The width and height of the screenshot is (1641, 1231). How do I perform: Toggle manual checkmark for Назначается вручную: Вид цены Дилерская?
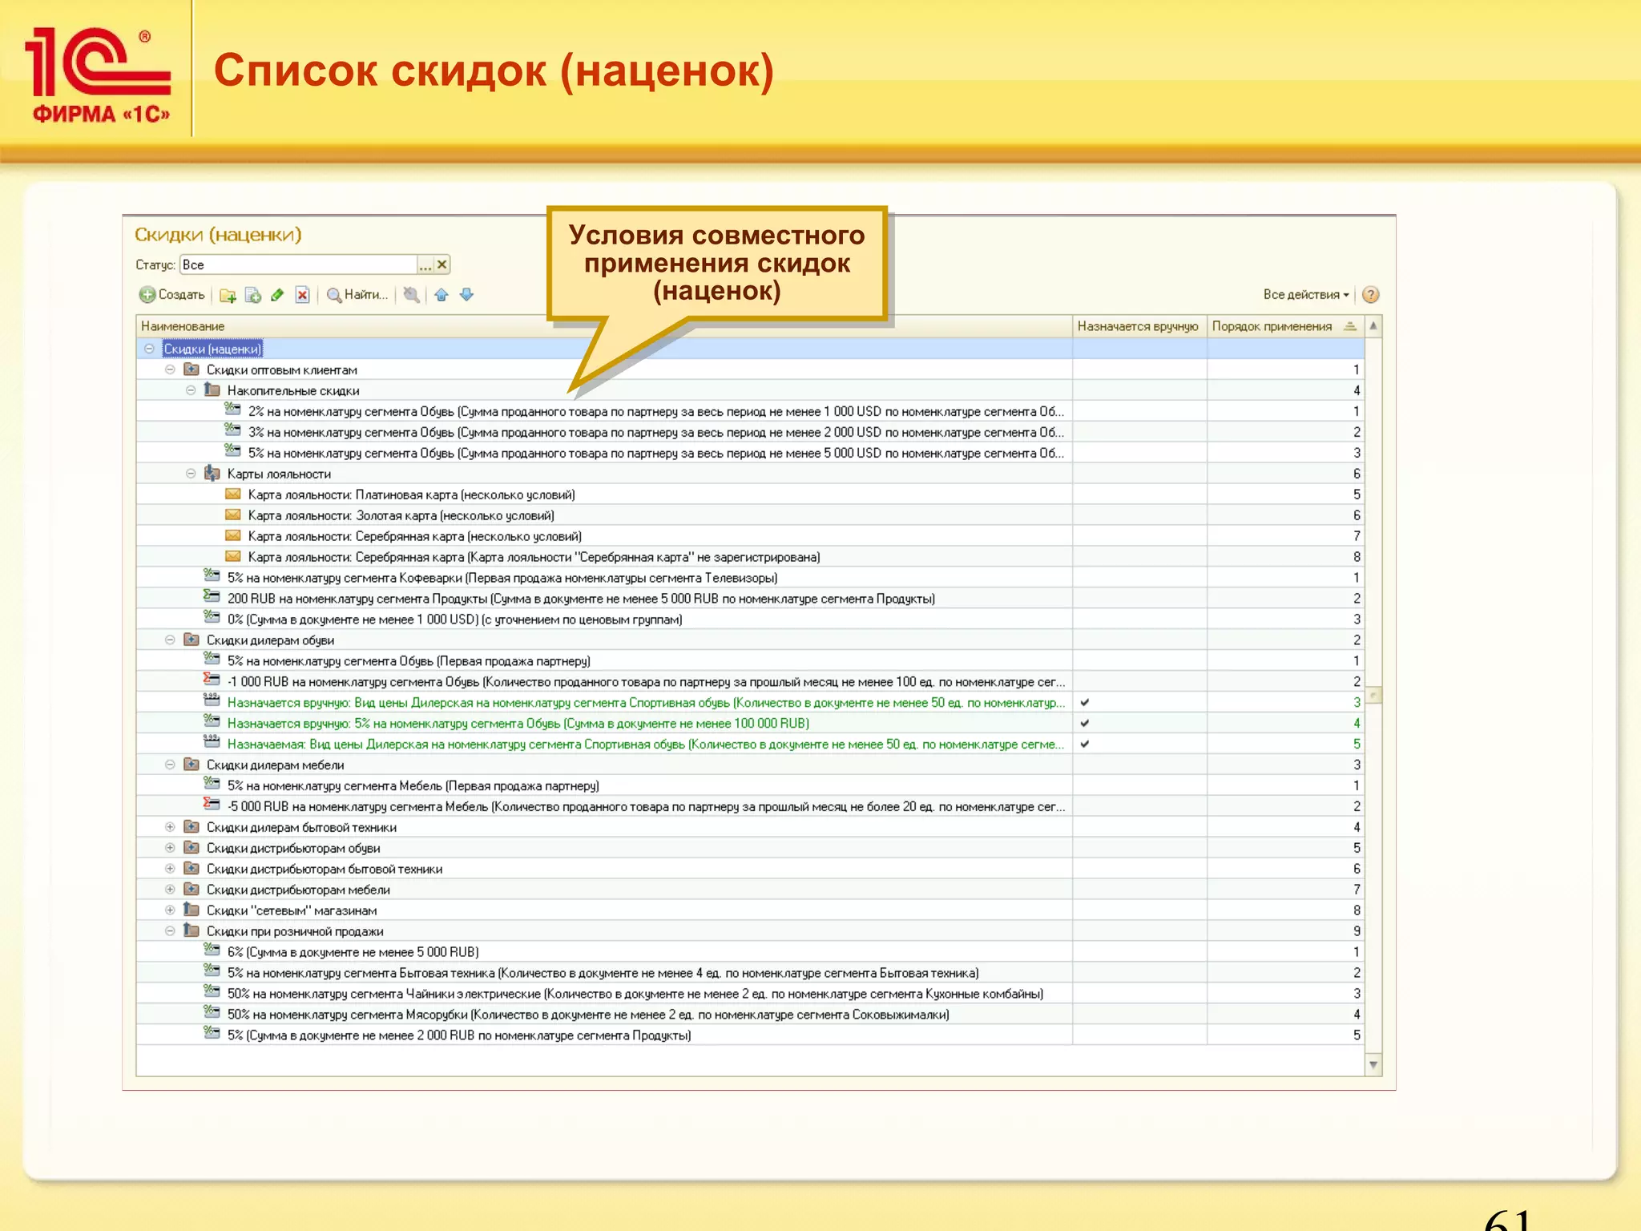[1085, 702]
